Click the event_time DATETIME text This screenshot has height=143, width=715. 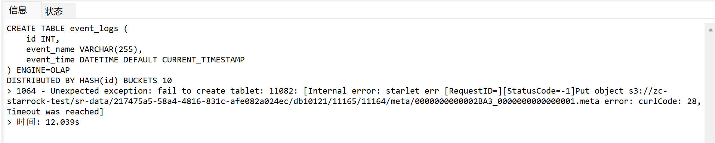coord(72,60)
